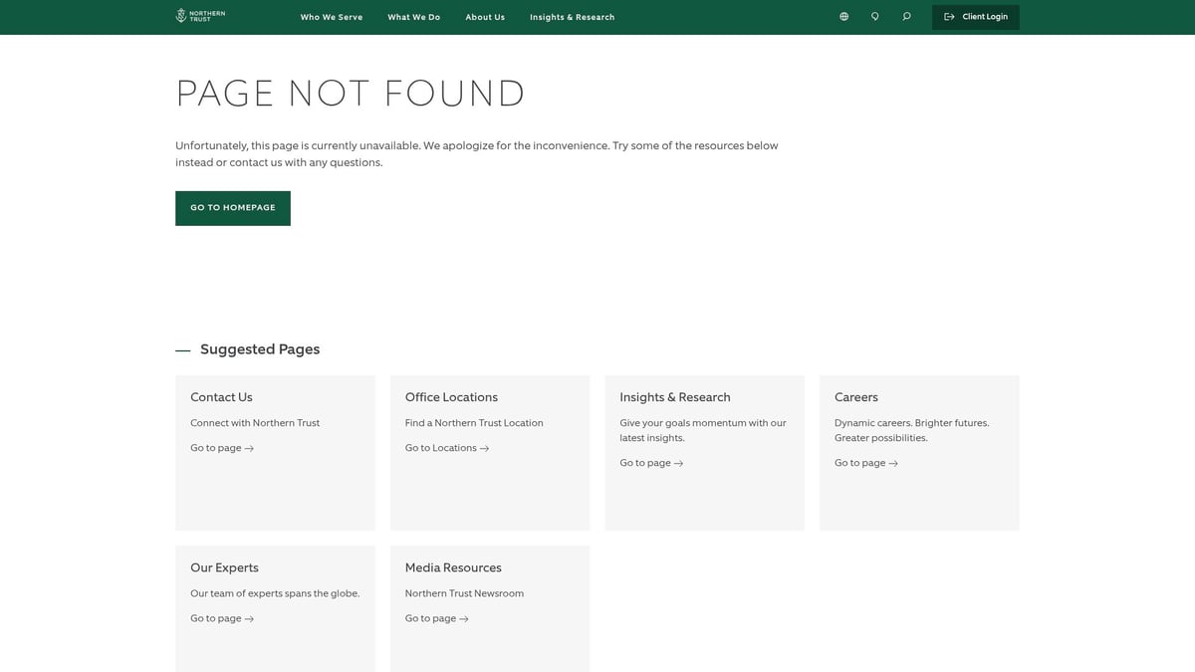Open the location pin icon in header

(875, 17)
